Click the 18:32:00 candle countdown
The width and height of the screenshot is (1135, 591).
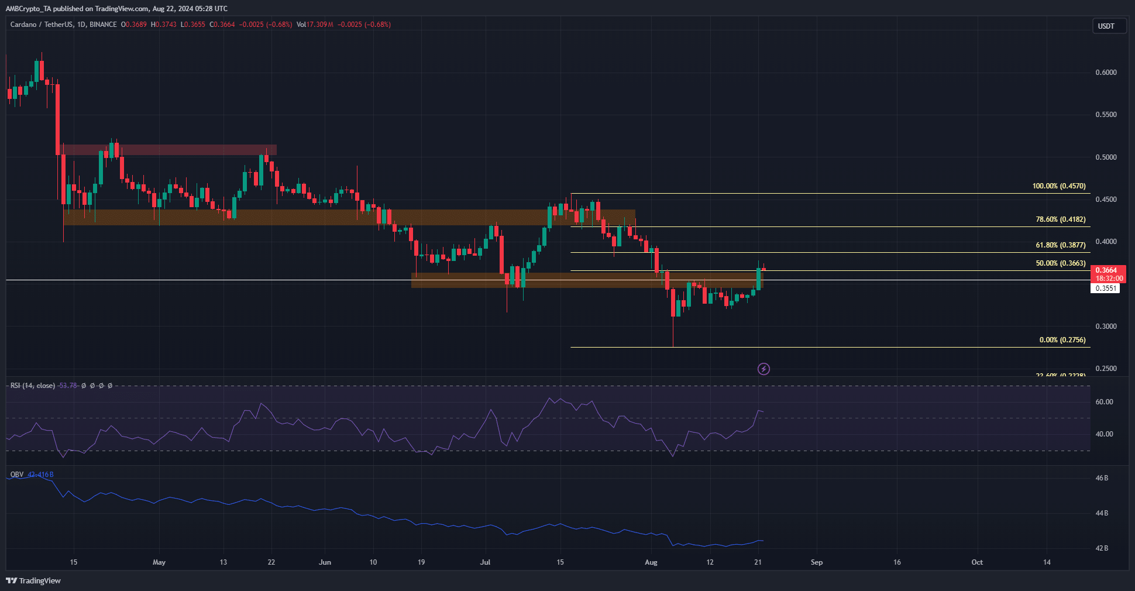1109,279
